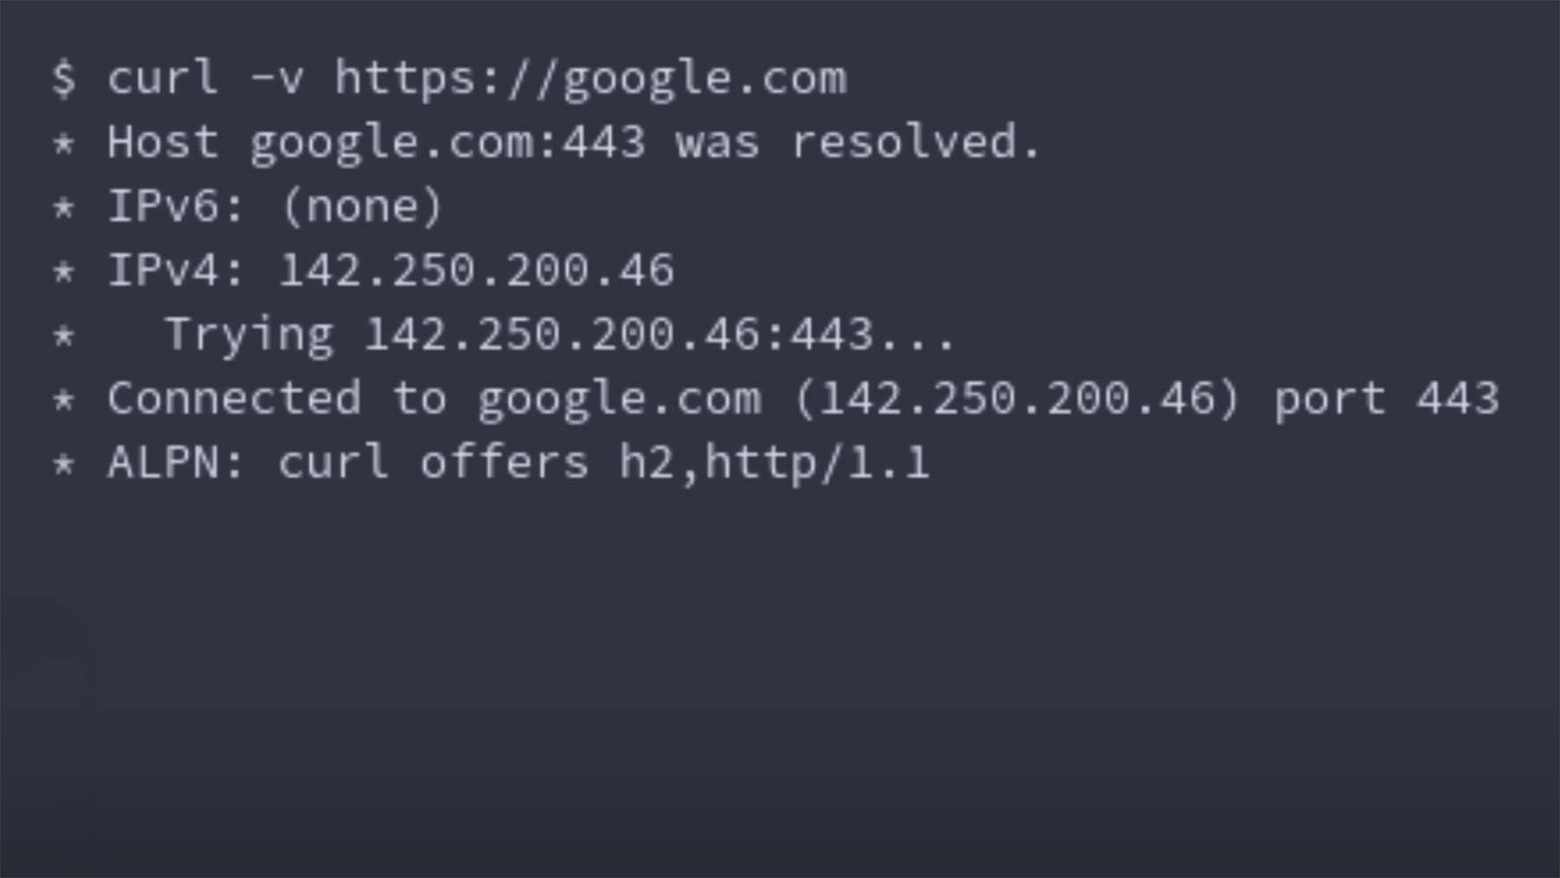The height and width of the screenshot is (878, 1560).
Task: Click 142.250.200.46:443... on the Trying line
Action: pos(660,335)
